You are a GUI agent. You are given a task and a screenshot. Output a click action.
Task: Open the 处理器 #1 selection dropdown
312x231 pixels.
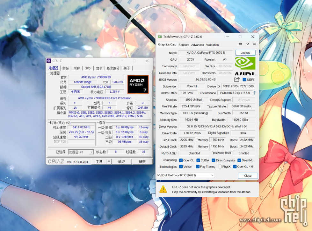(x=81, y=152)
